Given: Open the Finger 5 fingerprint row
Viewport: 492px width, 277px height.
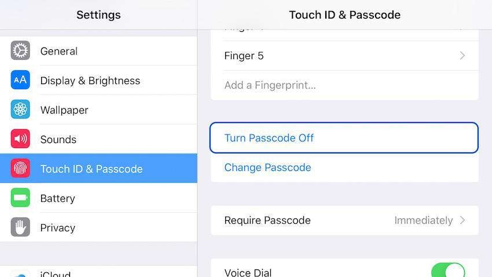Looking at the screenshot, I should pos(244,56).
